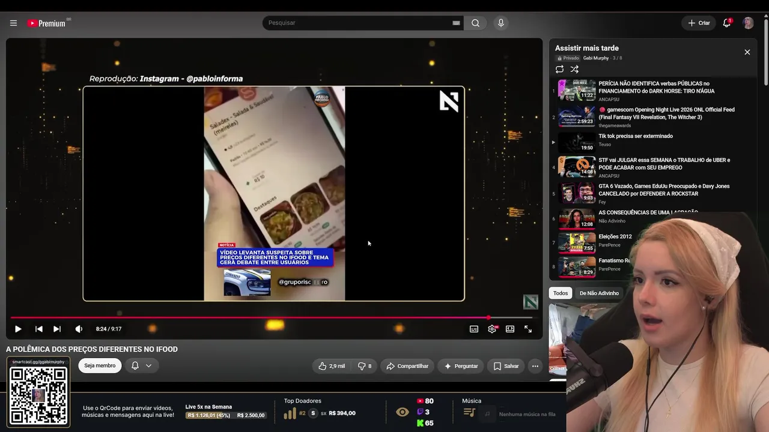Open the player settings gear
The height and width of the screenshot is (432, 769).
(x=492, y=329)
